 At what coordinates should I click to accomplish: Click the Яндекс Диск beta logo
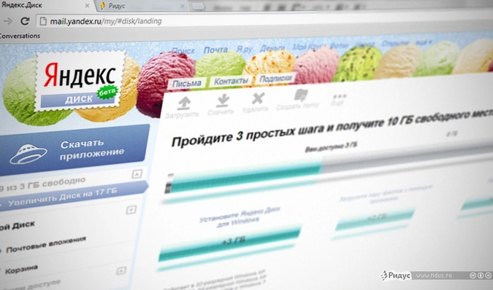(x=79, y=82)
